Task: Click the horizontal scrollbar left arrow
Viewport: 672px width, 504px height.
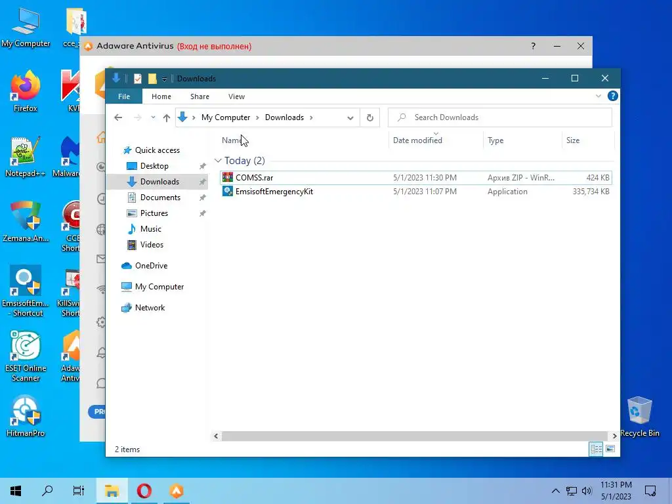Action: click(x=216, y=436)
